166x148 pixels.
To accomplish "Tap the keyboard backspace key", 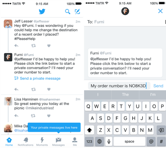I will tap(161, 130).
